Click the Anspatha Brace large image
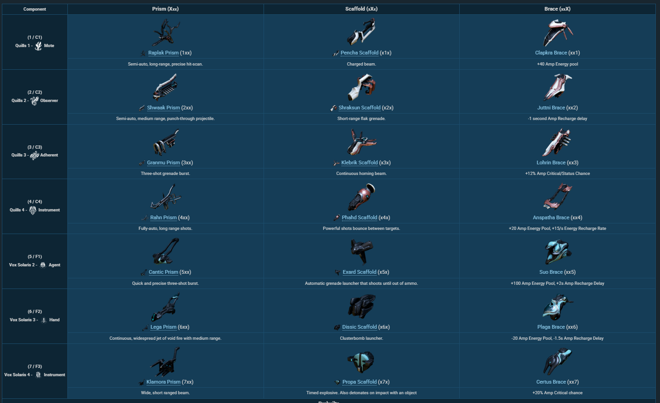The image size is (660, 403). [x=558, y=197]
